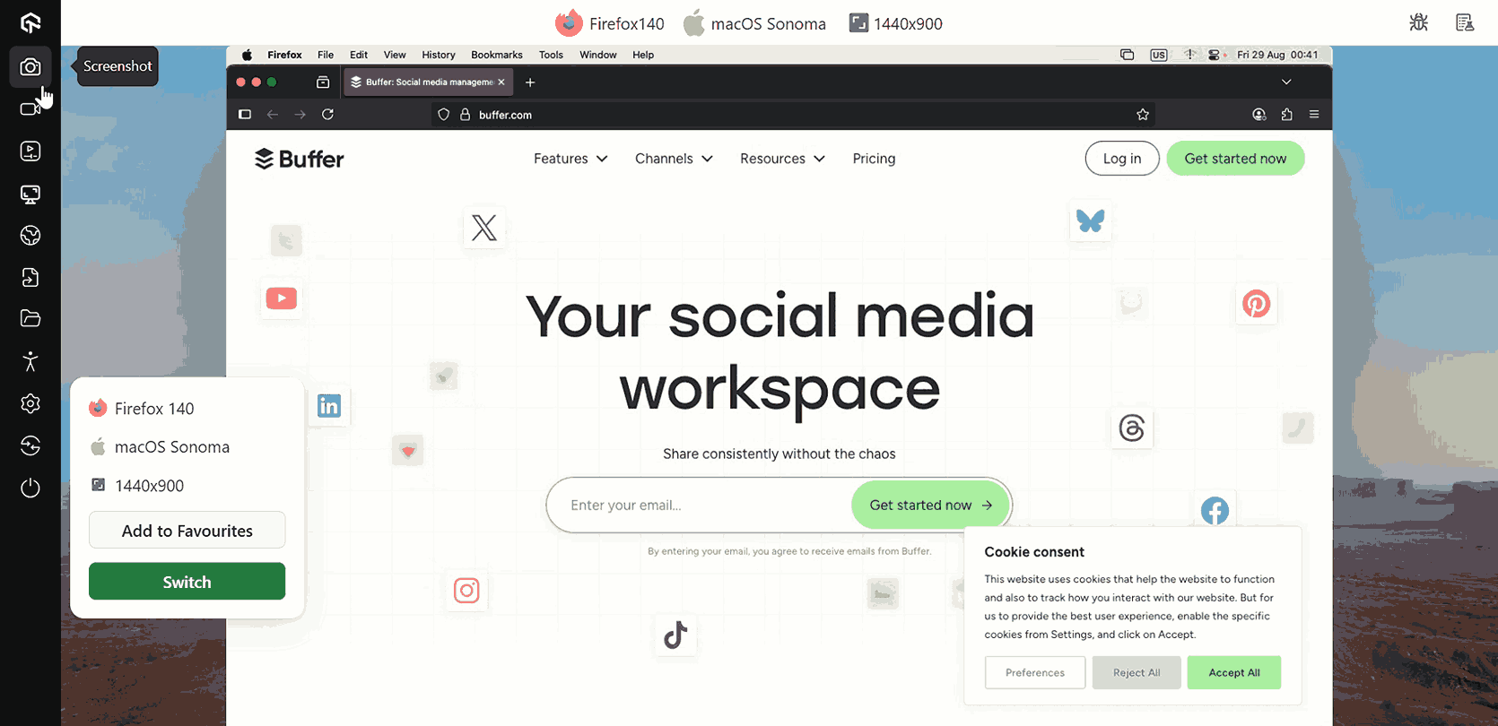Click the Buffer logo

[300, 159]
